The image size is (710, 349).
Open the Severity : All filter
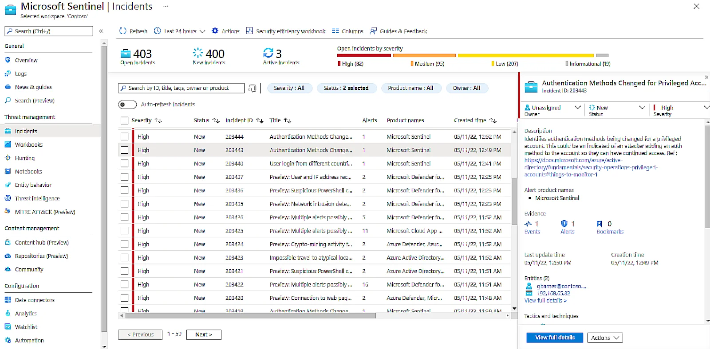click(x=289, y=88)
